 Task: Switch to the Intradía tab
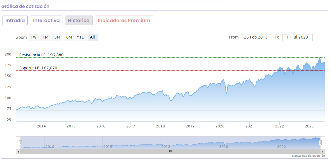point(15,20)
